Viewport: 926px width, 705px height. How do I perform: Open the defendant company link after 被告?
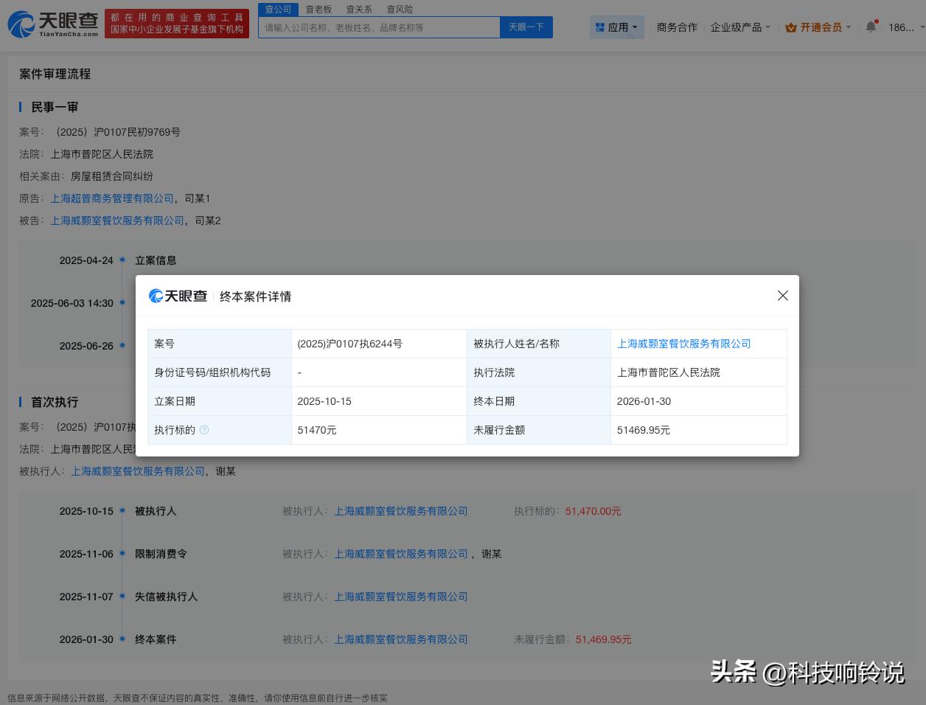[x=117, y=220]
